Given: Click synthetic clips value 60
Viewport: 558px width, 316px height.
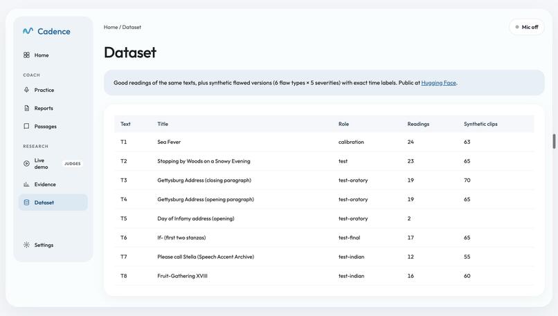Looking at the screenshot, I should [x=467, y=276].
